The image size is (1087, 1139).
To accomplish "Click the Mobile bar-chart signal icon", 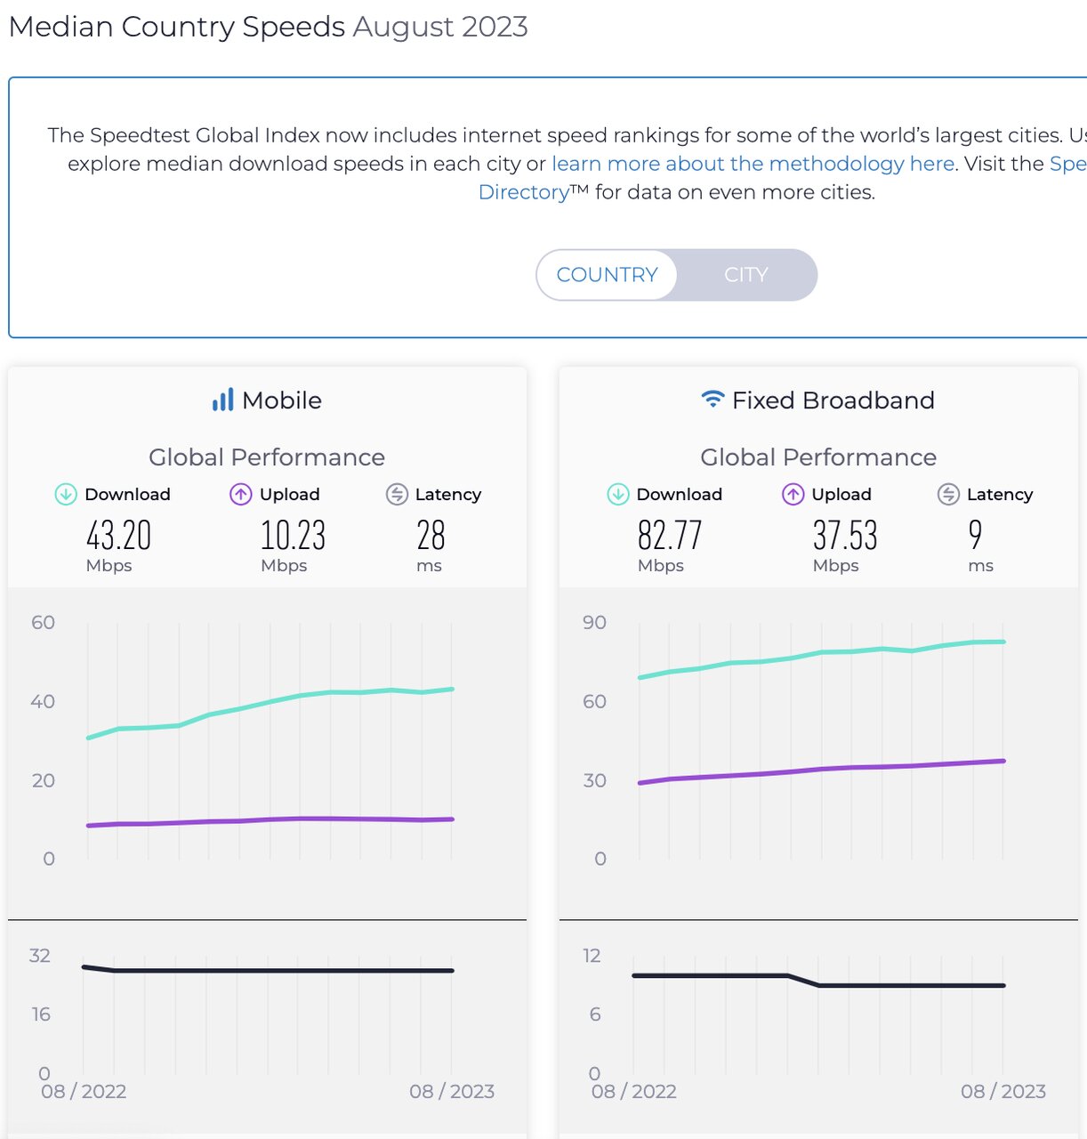I will click(x=222, y=400).
